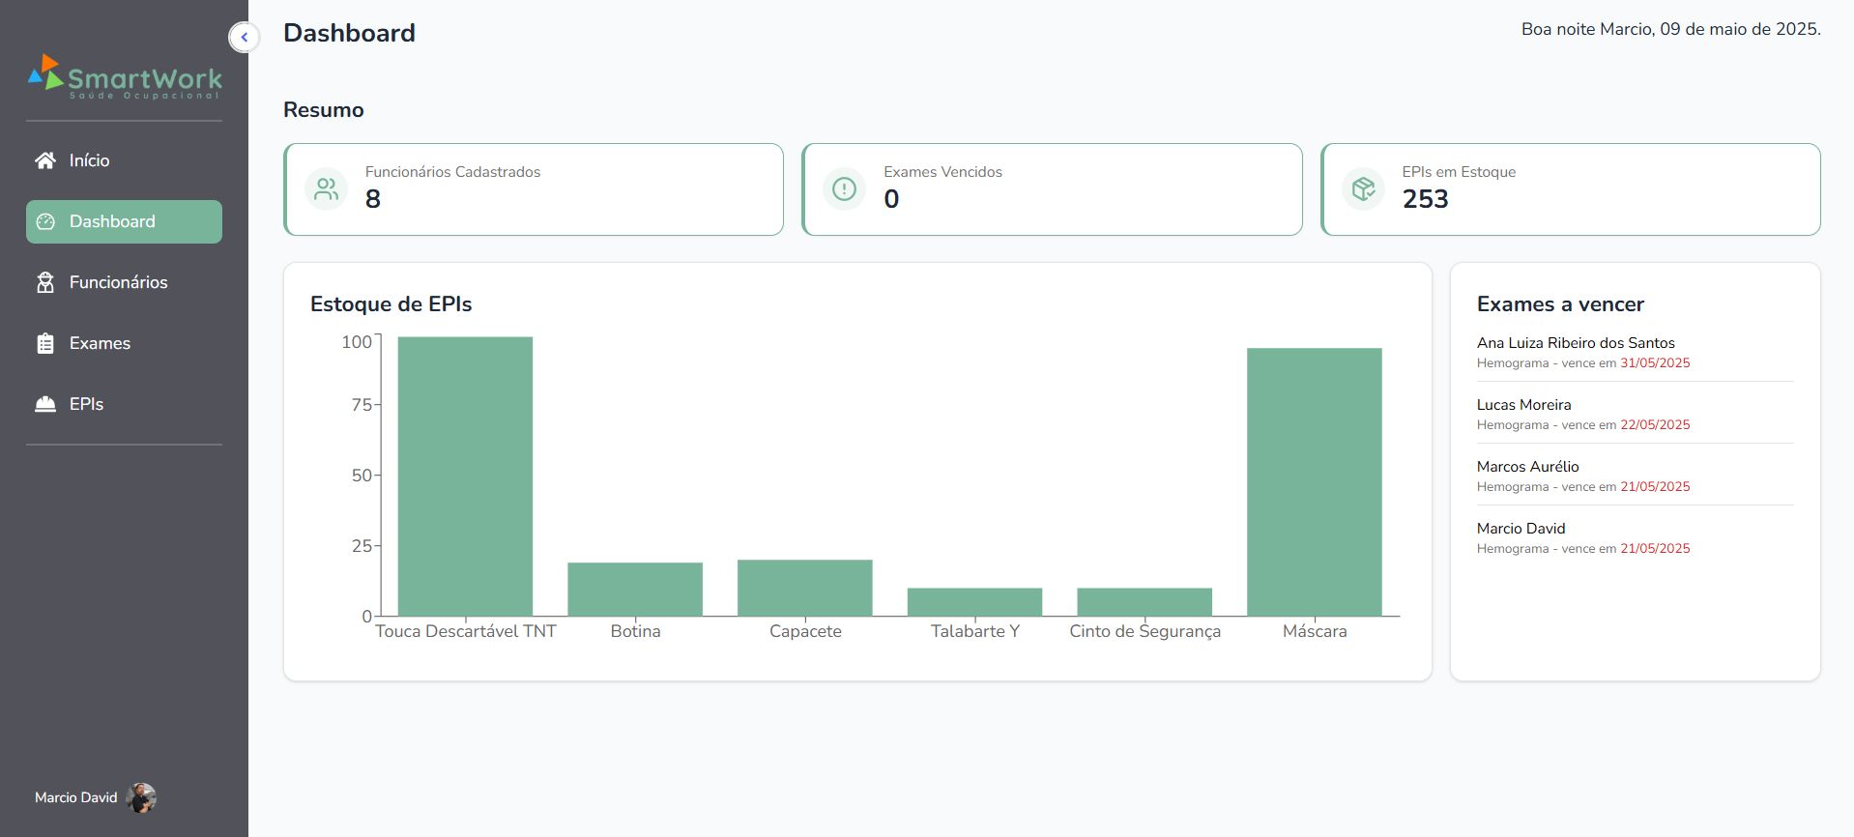Click the EPIs em Estoque value 253
This screenshot has height=837, width=1854.
coord(1425,199)
